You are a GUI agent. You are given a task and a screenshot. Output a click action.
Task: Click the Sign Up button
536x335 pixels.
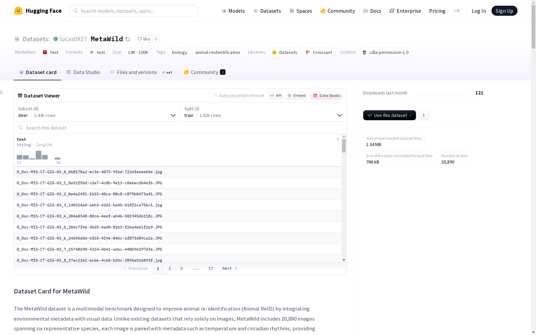click(x=504, y=11)
